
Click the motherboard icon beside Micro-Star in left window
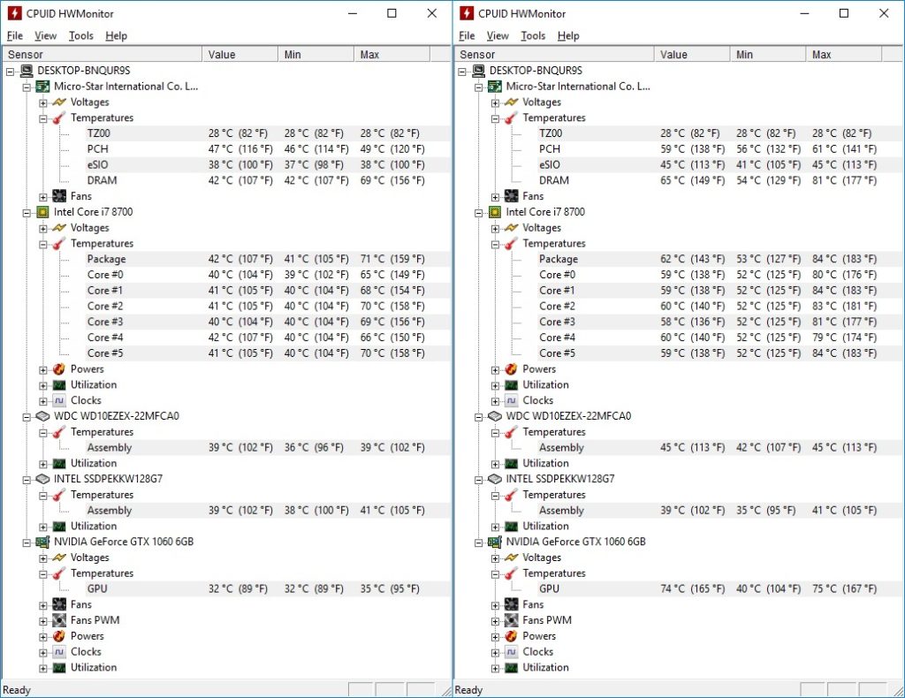(42, 87)
